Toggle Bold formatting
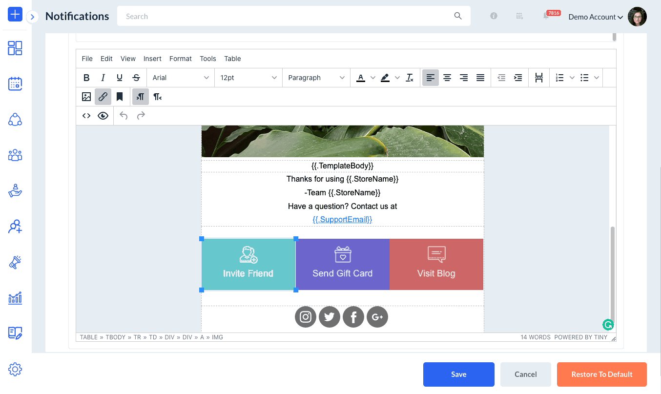Screen dimensions: 661x394 [86, 78]
